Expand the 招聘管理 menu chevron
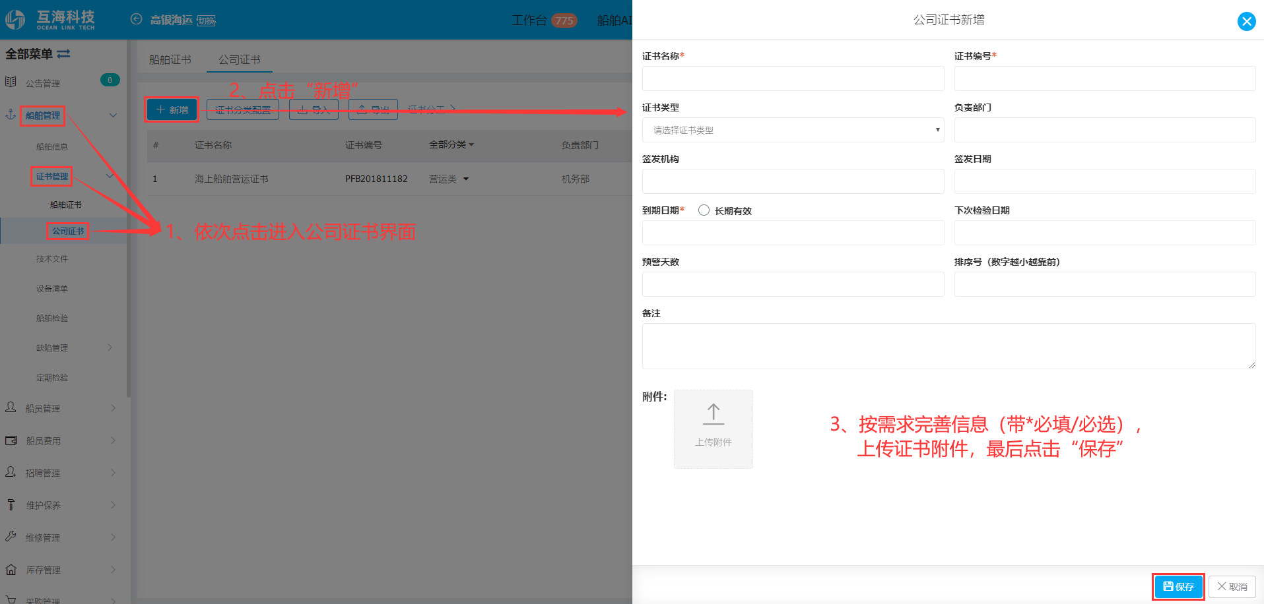This screenshot has height=604, width=1264. (x=113, y=473)
